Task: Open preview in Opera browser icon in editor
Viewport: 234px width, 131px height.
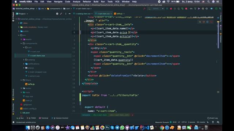Action: point(211,22)
